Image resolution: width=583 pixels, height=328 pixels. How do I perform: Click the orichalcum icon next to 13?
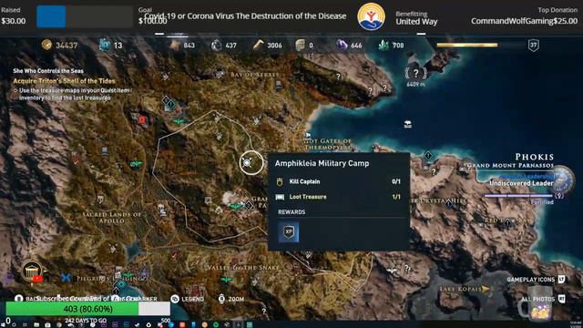pyautogui.click(x=105, y=45)
